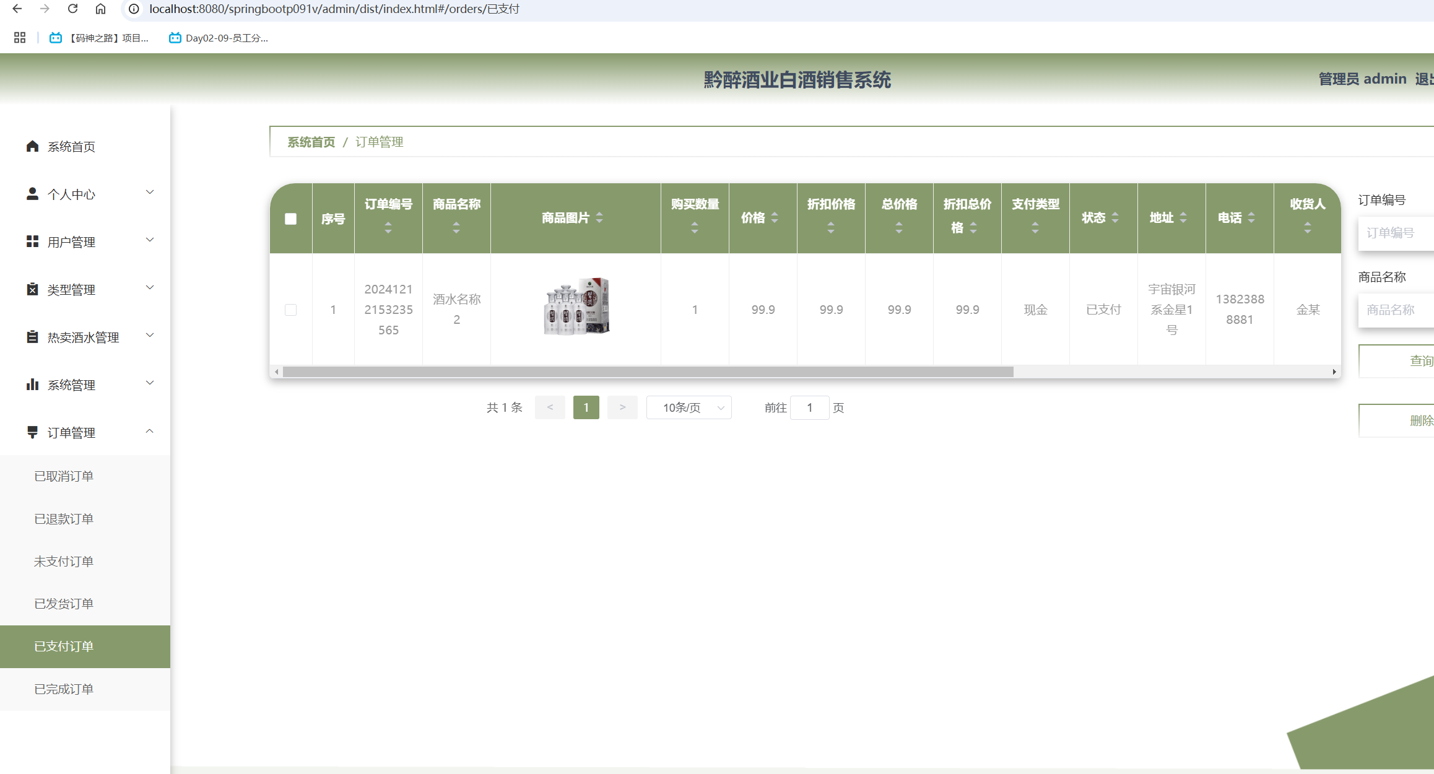Screen dimensions: 1434x774
Task: Click the liquor product image thumbnail
Action: [x=576, y=307]
